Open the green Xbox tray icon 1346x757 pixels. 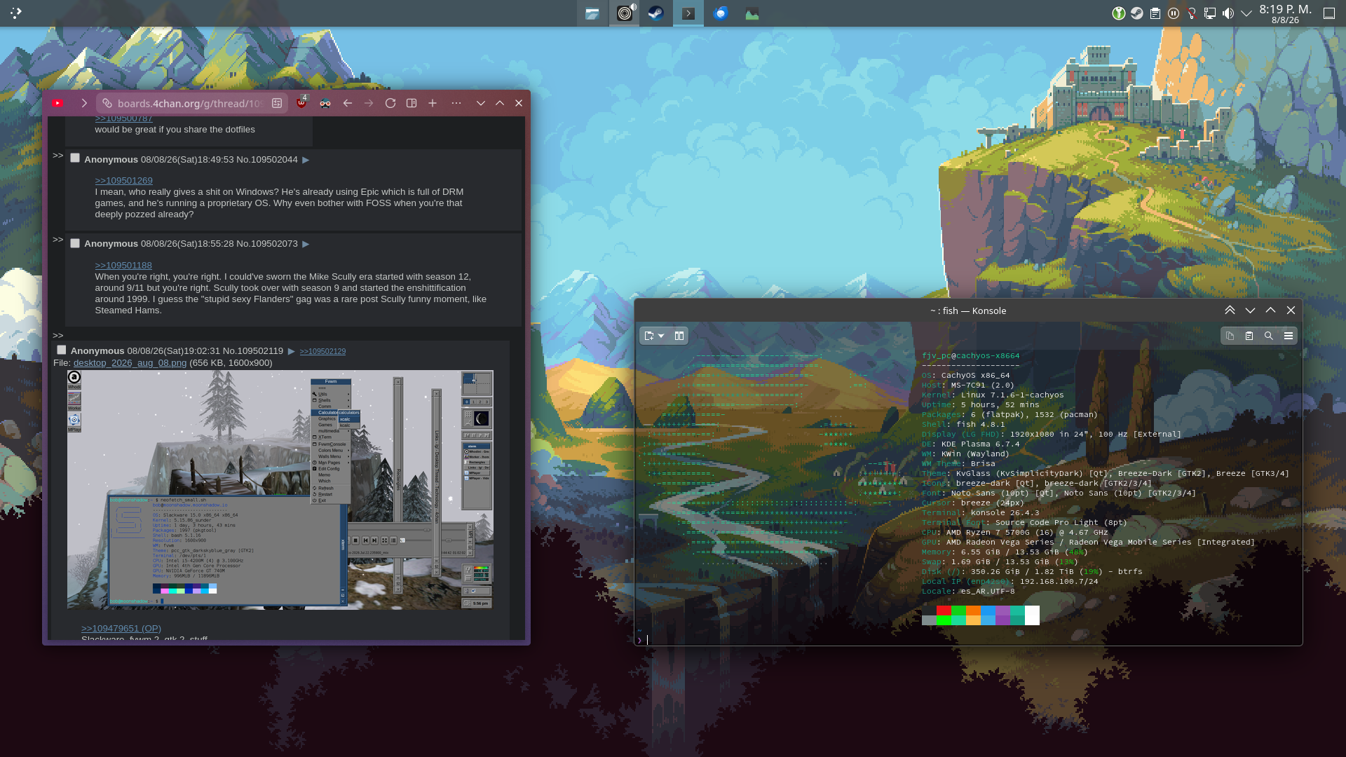click(x=1119, y=13)
